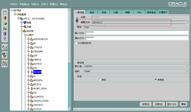Click the refresh icon in left toolbar
Screen dimensions: 191x112
5,18
